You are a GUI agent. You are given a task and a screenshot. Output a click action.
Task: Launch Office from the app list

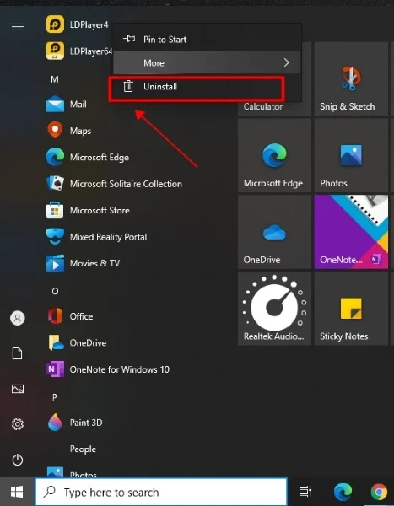(x=70, y=316)
